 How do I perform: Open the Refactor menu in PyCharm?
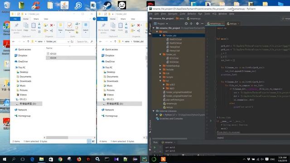point(192,14)
